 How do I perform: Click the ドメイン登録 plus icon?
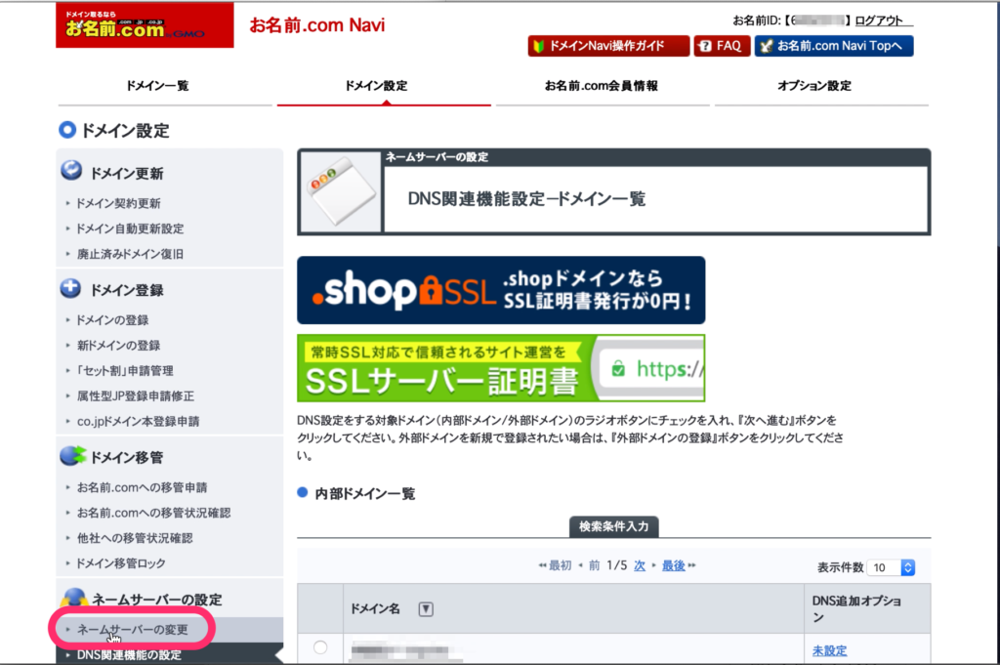click(x=71, y=289)
